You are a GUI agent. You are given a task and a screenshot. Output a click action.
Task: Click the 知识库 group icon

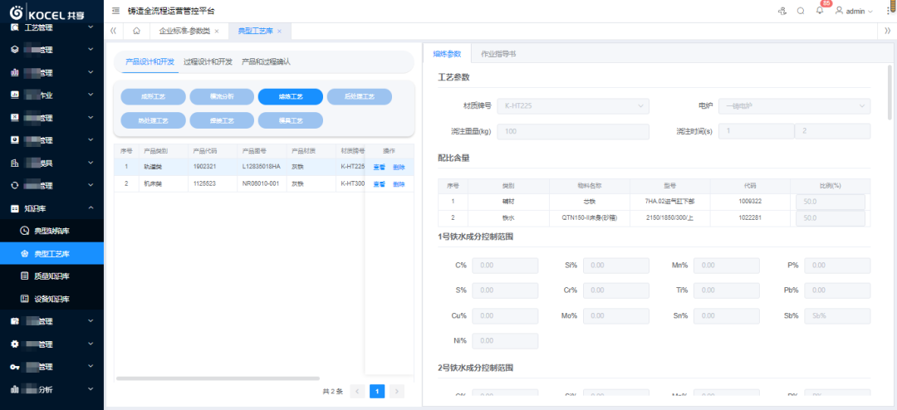click(x=15, y=208)
